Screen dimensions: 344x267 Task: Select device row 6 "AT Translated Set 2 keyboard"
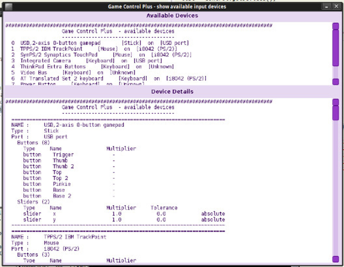[x=109, y=78]
